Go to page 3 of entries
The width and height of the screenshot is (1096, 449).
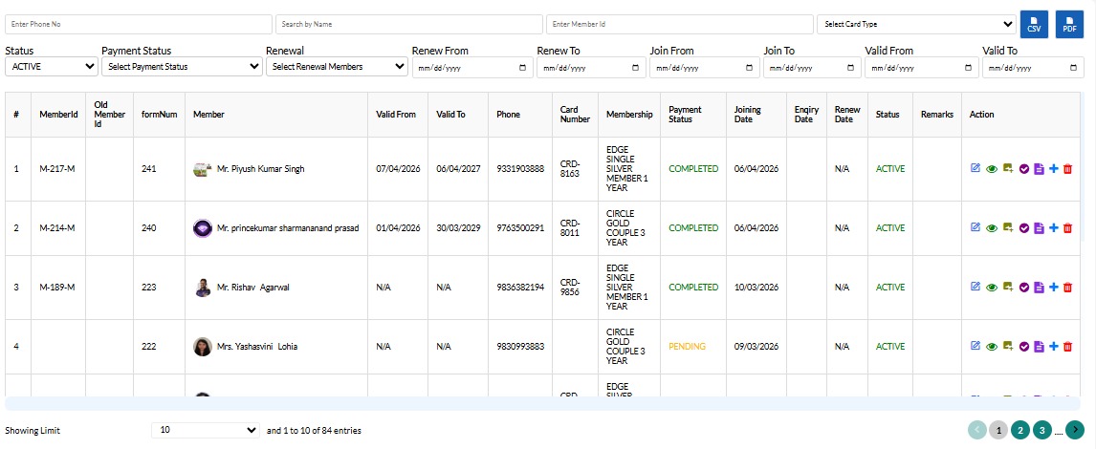(1041, 431)
